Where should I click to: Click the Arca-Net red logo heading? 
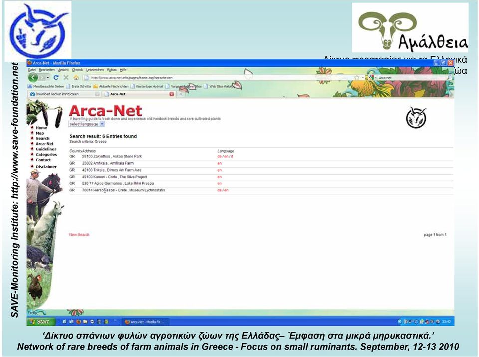click(x=105, y=111)
